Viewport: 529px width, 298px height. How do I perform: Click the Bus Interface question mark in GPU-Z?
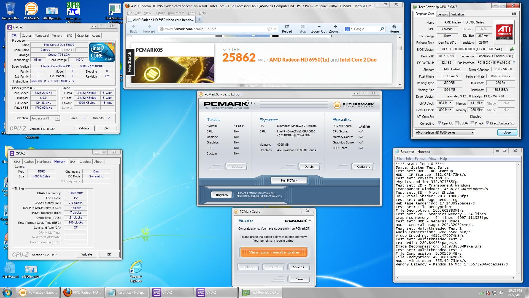[514, 63]
